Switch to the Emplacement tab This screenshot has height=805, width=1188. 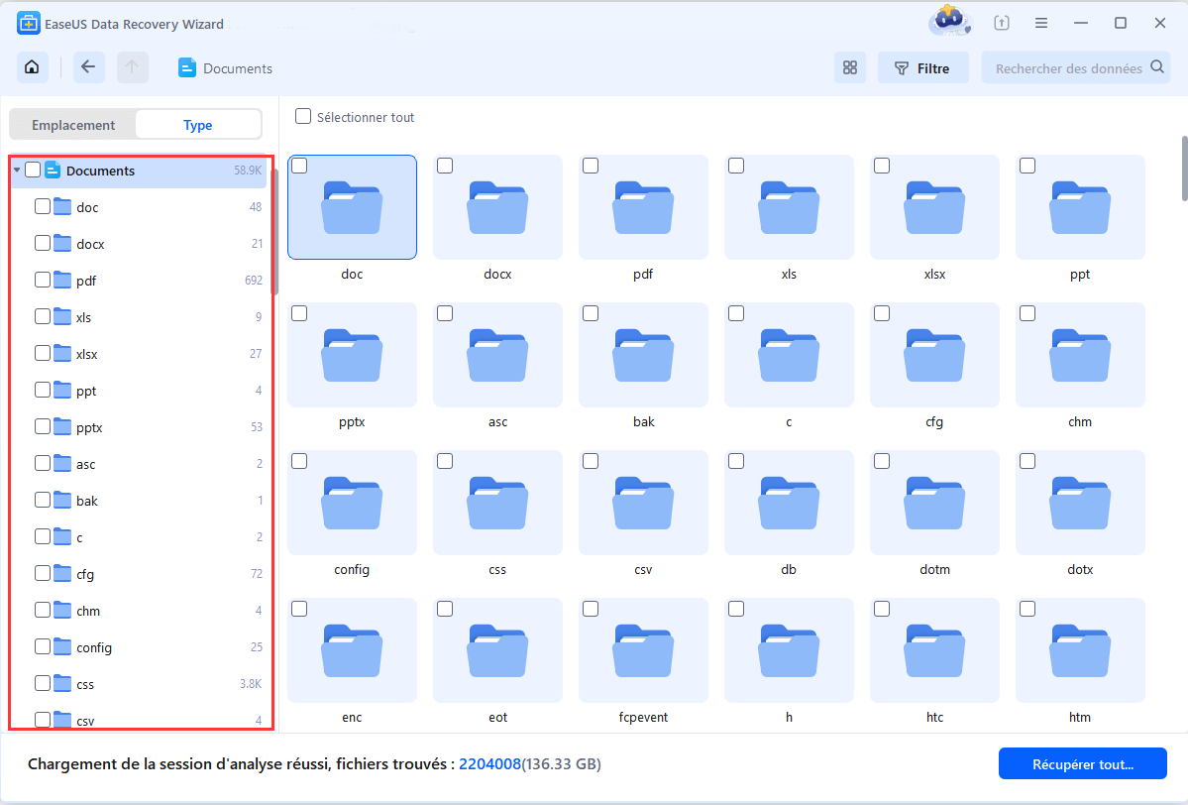tap(72, 124)
